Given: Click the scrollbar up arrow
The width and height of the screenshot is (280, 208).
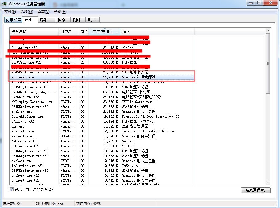Looking at the screenshot, I should pyautogui.click(x=268, y=31).
